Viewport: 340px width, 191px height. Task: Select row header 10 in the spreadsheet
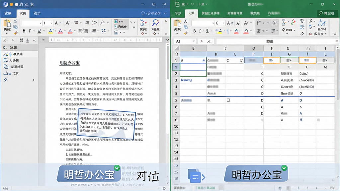[176, 126]
